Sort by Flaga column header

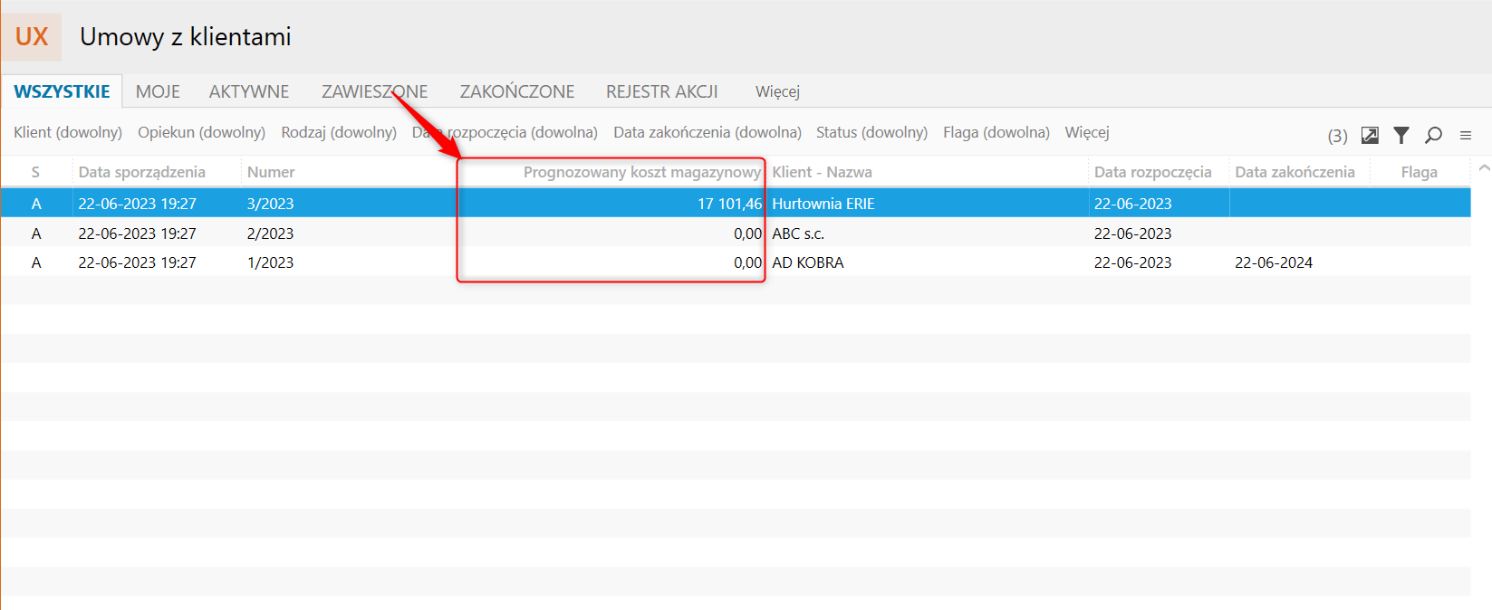(1419, 172)
